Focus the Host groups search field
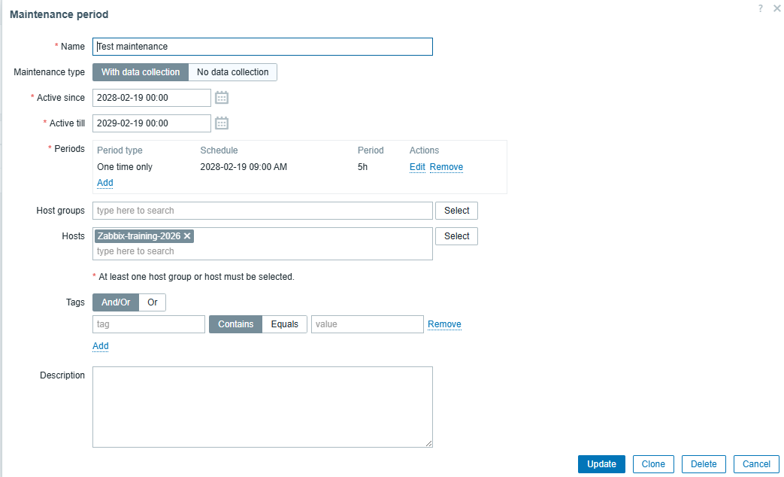Image resolution: width=784 pixels, height=477 pixels. (x=262, y=211)
